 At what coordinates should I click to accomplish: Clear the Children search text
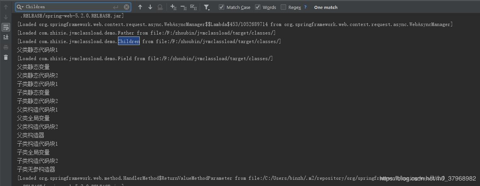click(x=127, y=7)
